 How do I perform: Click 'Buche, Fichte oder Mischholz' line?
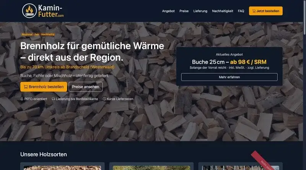coord(65,76)
